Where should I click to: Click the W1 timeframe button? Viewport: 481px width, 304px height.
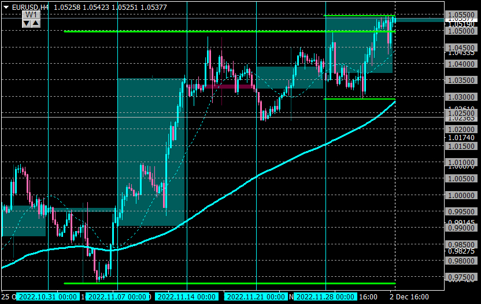(31, 14)
